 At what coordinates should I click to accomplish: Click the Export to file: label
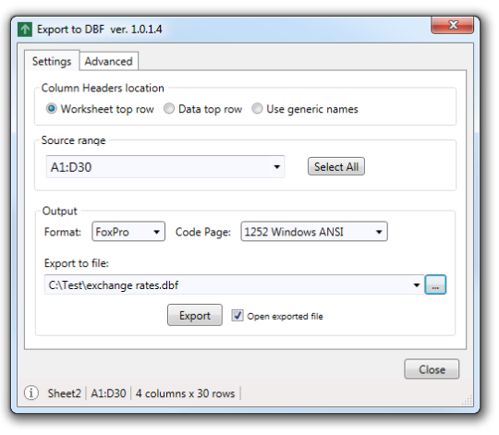pyautogui.click(x=77, y=263)
